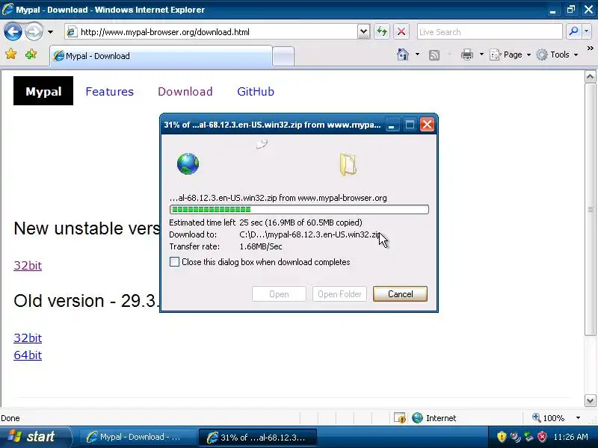Screen dimensions: 598x448
Task: Click the Add to Favorites icon
Action: (x=31, y=55)
